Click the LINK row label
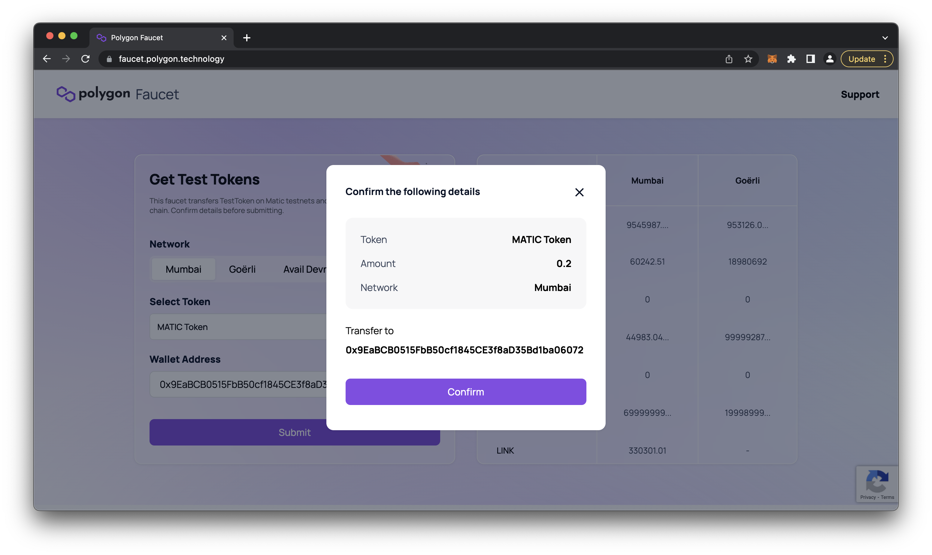Screen dimensions: 932x555 tap(505, 450)
